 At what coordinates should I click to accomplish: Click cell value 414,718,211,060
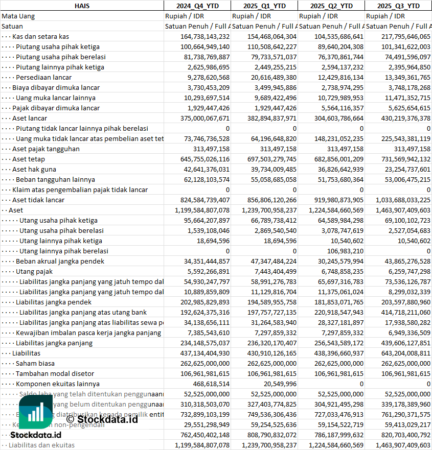click(406, 312)
